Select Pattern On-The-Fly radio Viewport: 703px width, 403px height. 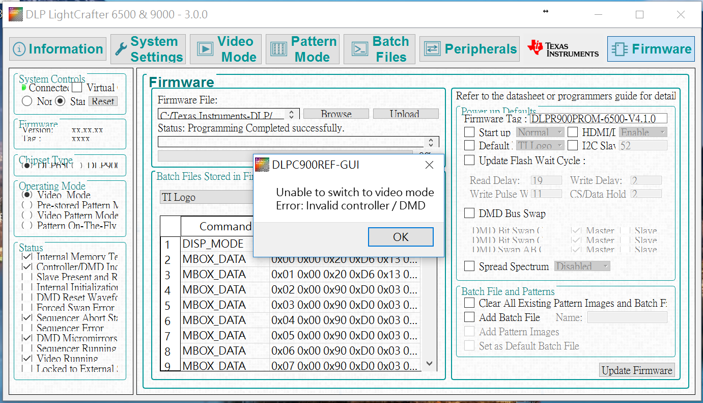click(26, 225)
